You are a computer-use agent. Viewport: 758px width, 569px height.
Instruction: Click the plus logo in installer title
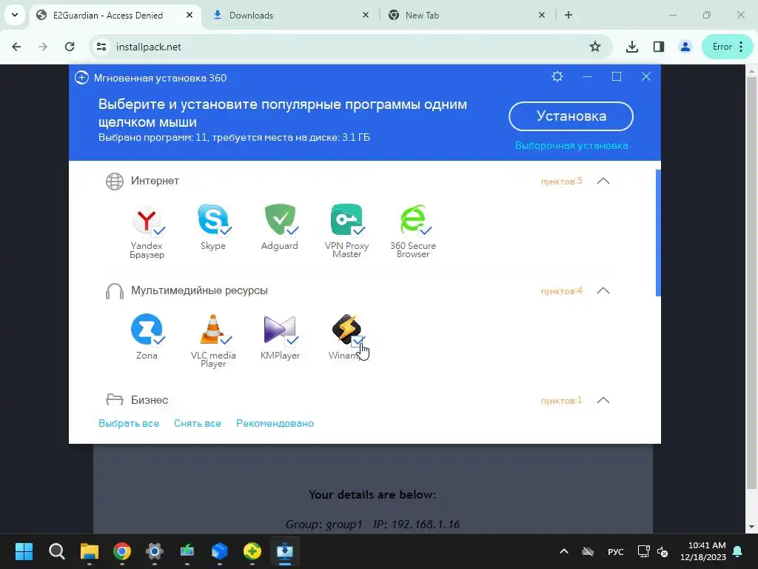[x=81, y=77]
